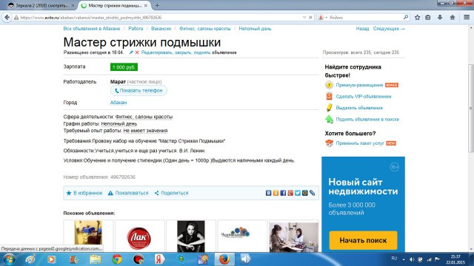Image resolution: width=474 pixels, height=266 pixels.
Task: Click the green up-arrow raise-ad icon
Action: (329, 120)
